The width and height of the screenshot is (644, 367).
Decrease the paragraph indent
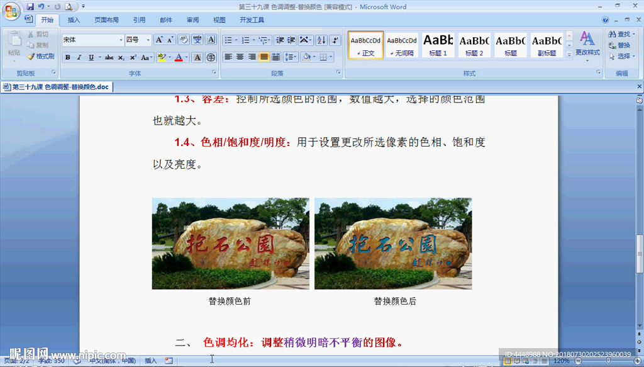[280, 40]
